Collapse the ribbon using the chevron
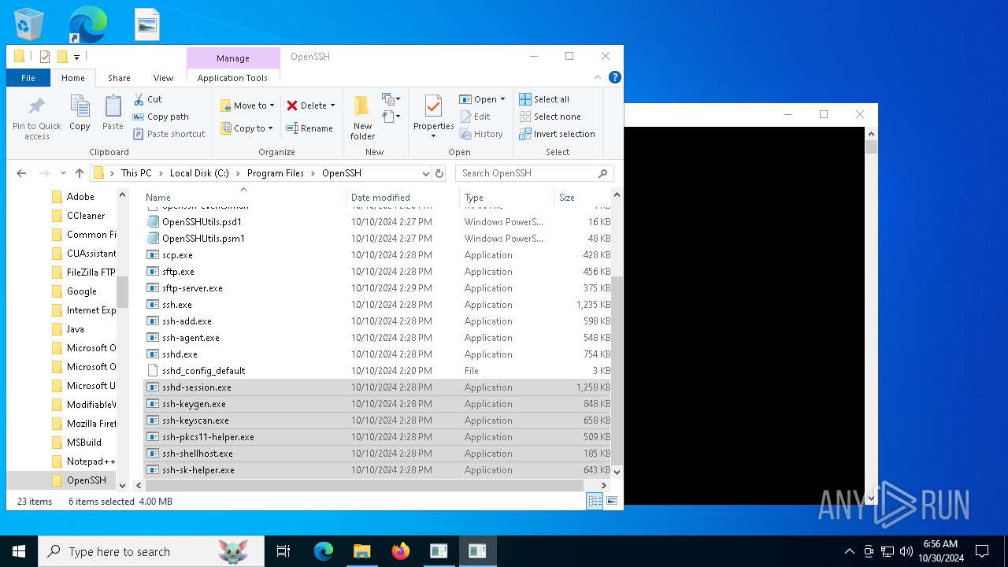1008x567 pixels. [598, 77]
